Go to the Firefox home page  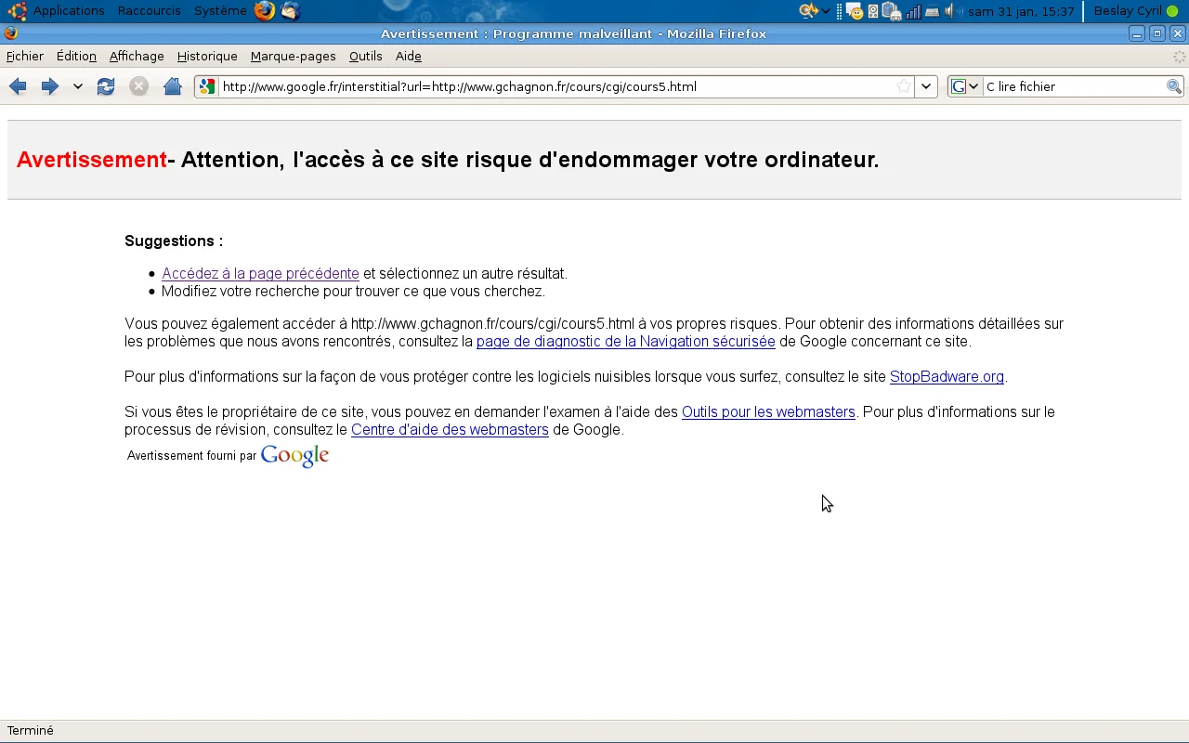coord(172,86)
